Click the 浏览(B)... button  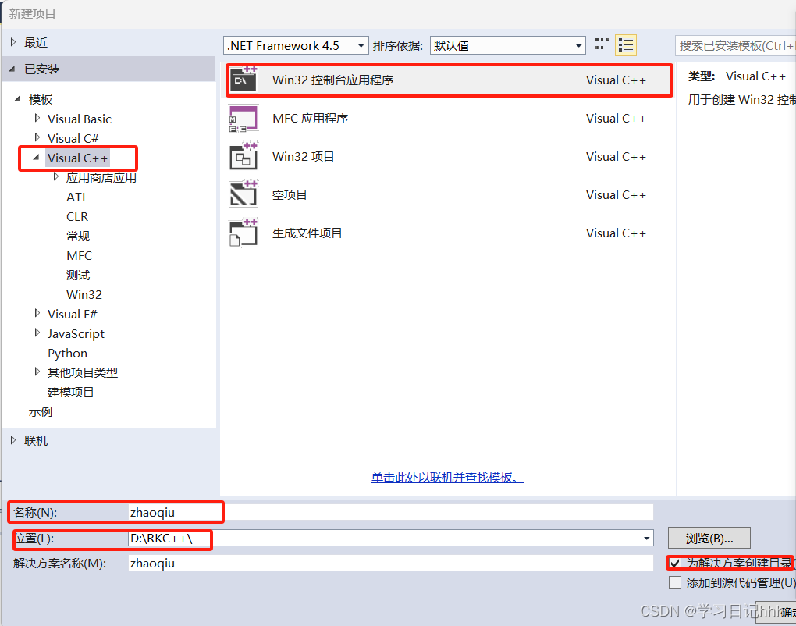[709, 538]
